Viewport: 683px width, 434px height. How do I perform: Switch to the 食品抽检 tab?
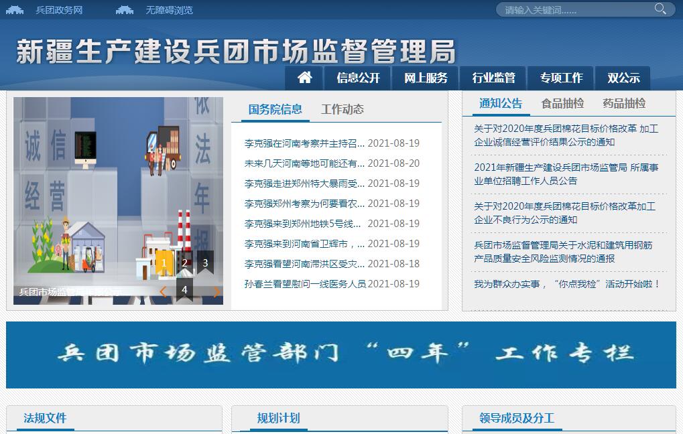point(562,103)
